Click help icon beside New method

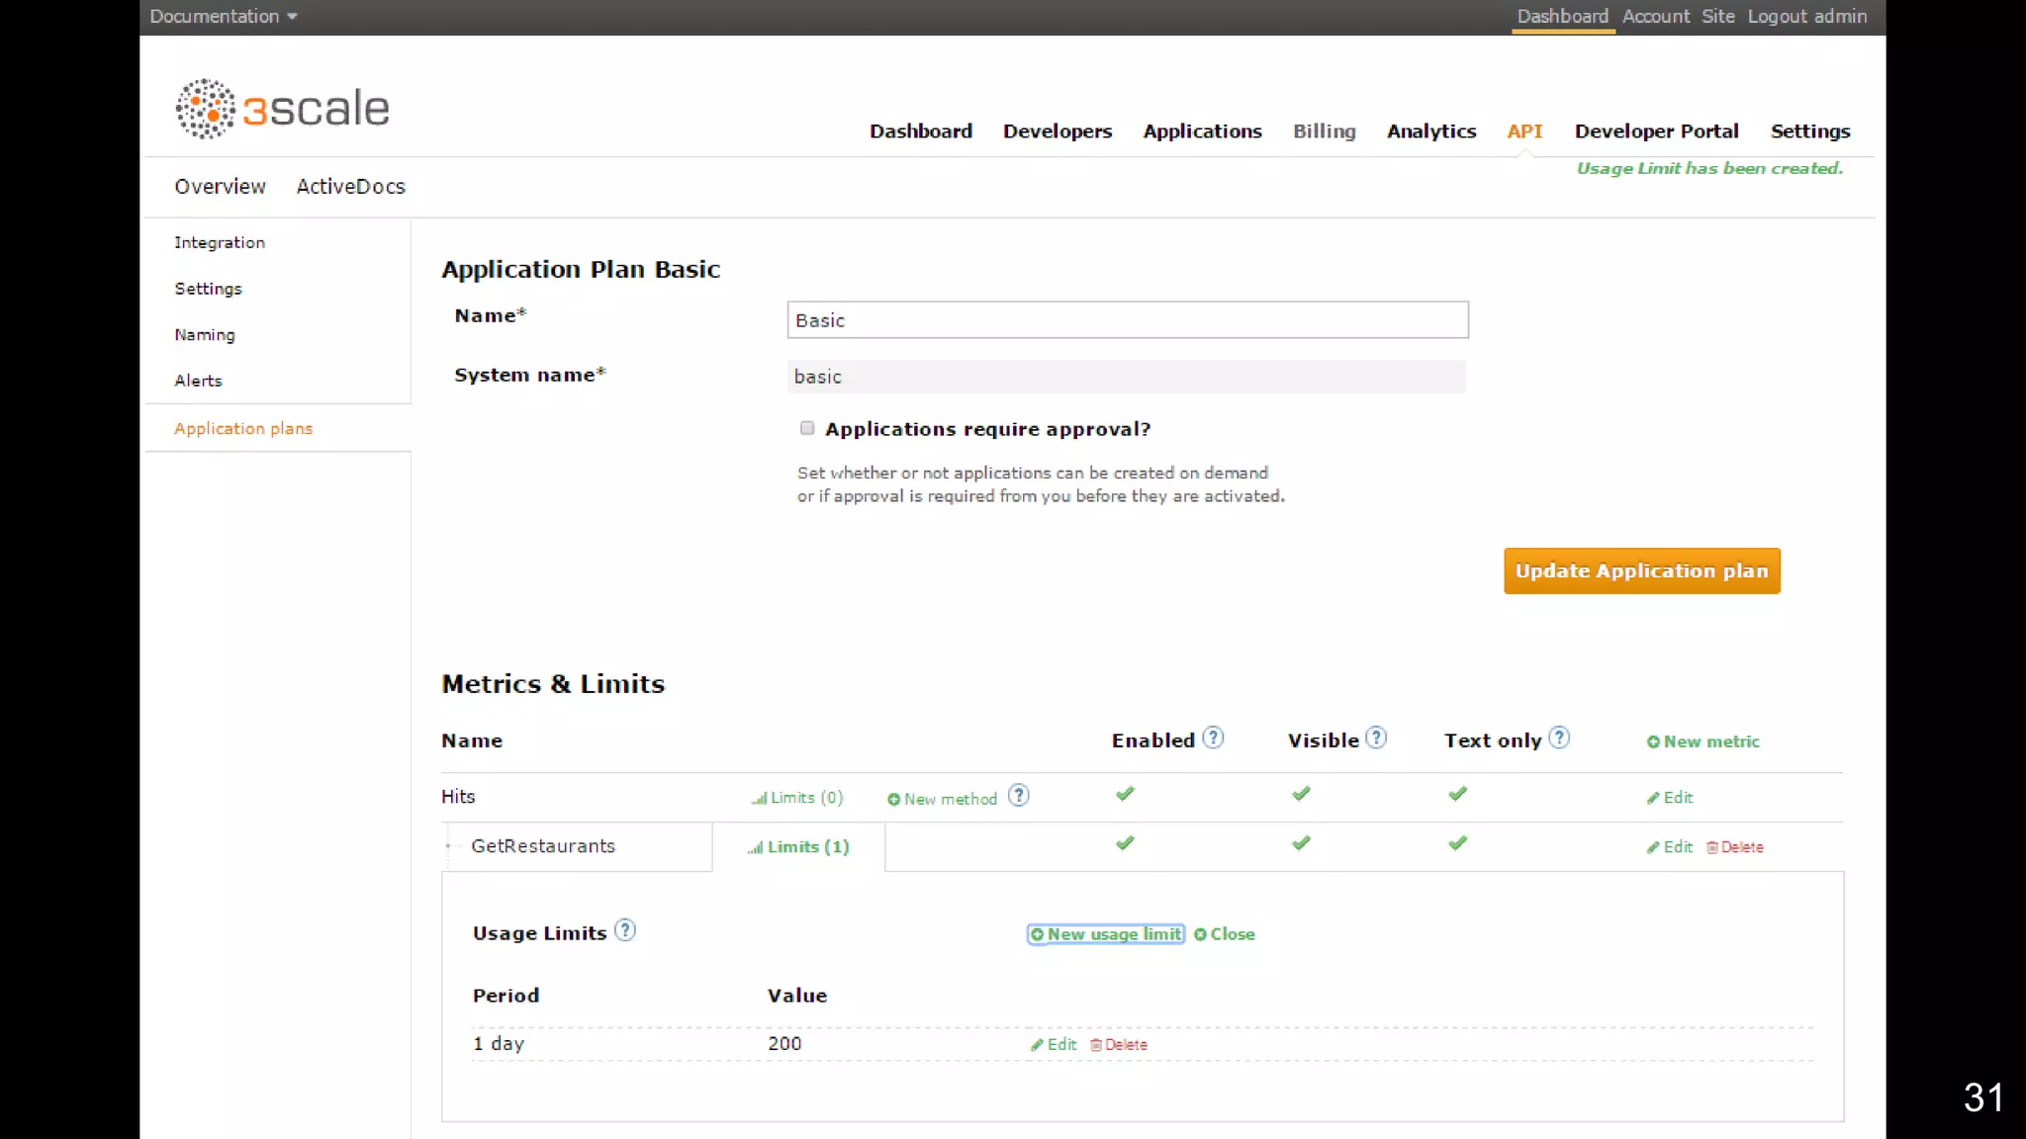[1019, 796]
